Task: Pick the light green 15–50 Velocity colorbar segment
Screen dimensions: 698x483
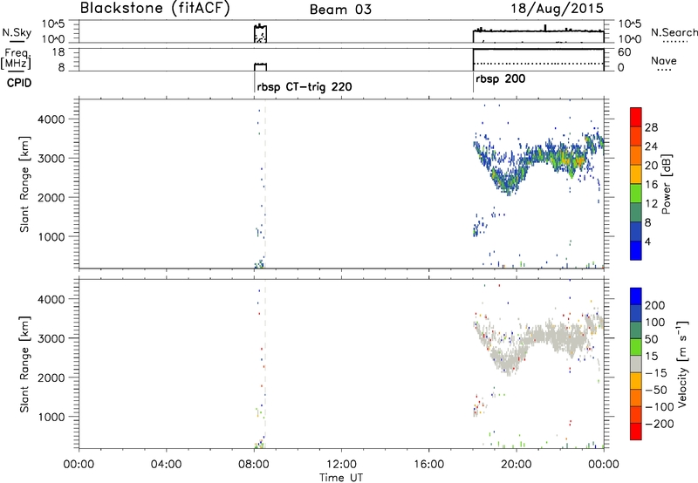Action: [x=636, y=347]
